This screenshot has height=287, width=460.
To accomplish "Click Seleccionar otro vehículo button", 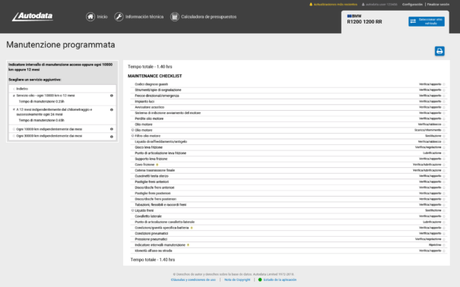I will tap(427, 21).
